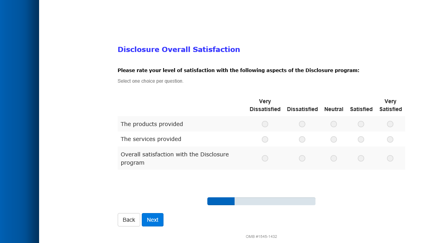The image size is (436, 243).
Task: Click the OMB #1545-1432 footer text
Action: point(261,237)
